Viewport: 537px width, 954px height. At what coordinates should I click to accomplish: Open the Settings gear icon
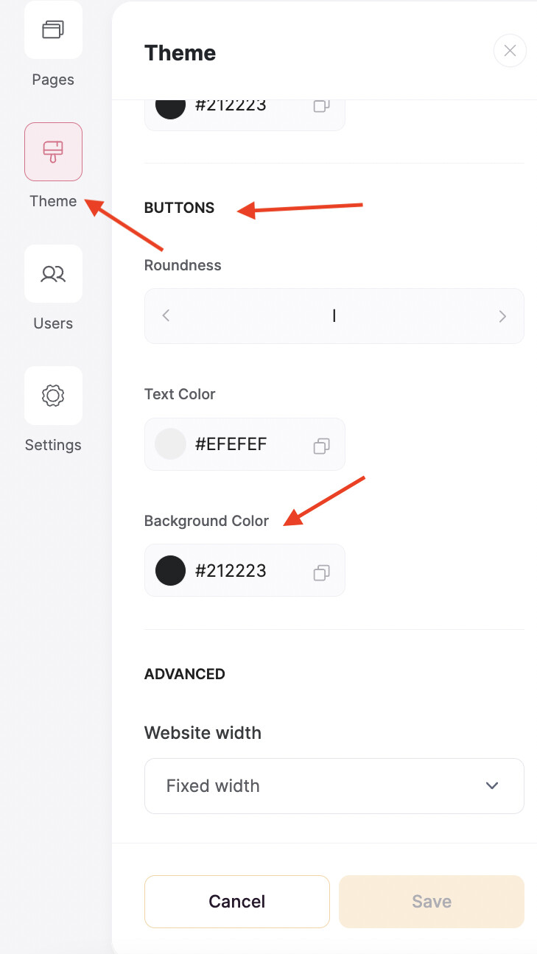[53, 396]
